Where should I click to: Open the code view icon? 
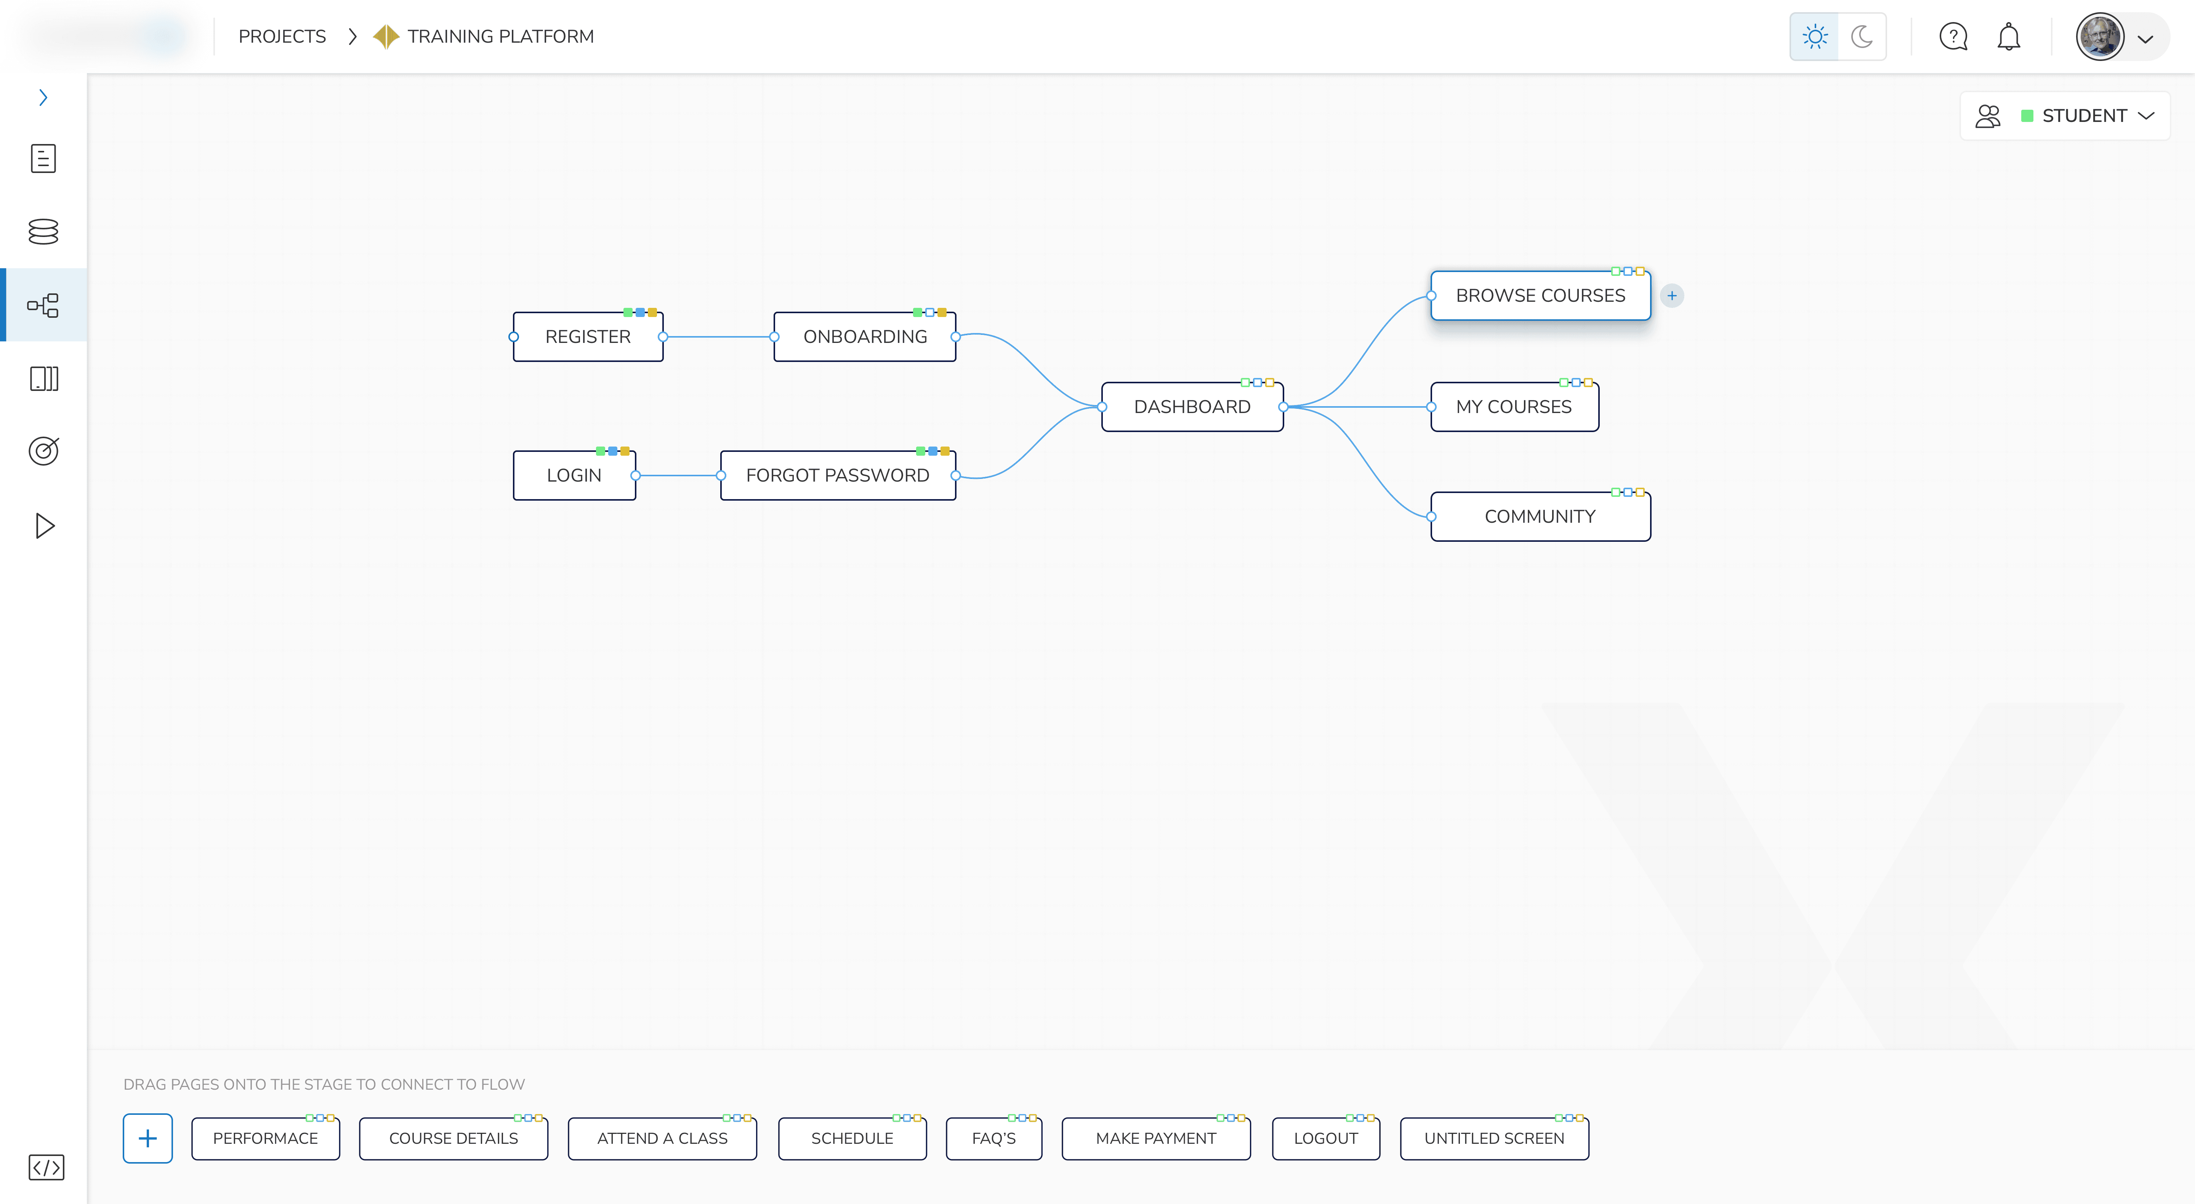46,1167
